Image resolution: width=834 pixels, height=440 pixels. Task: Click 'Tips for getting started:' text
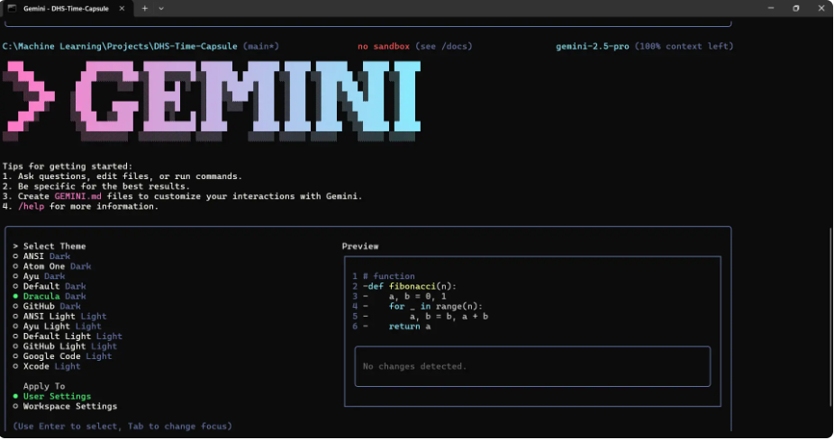(x=68, y=166)
